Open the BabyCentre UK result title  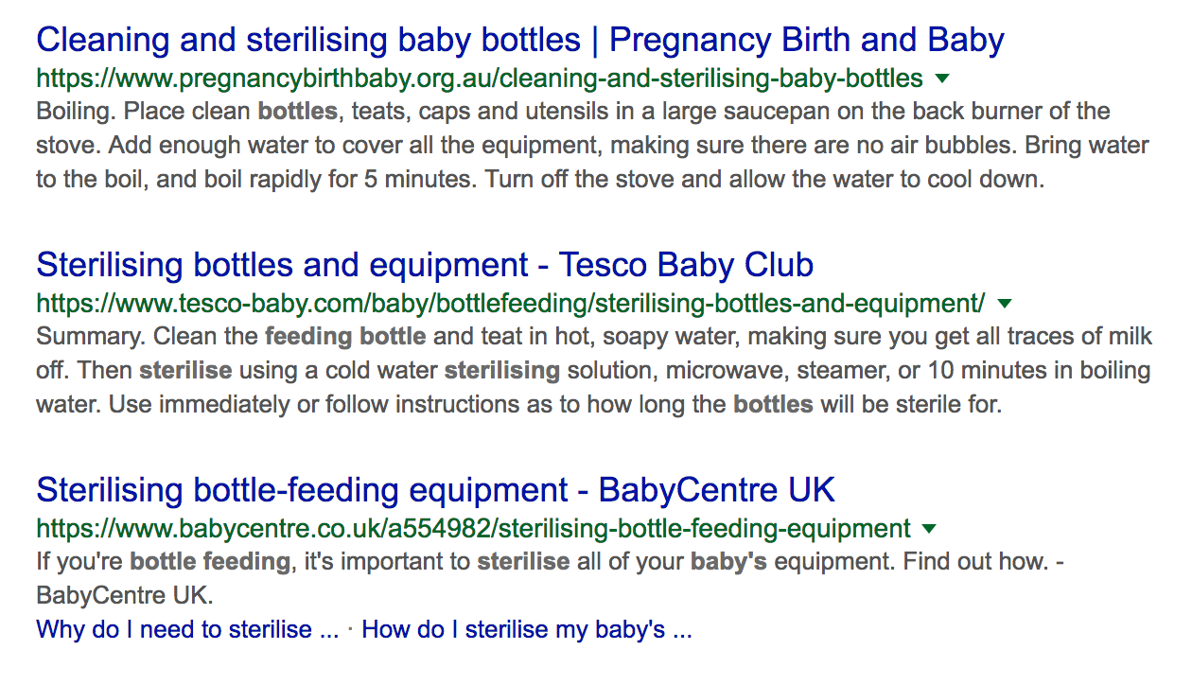(x=435, y=490)
